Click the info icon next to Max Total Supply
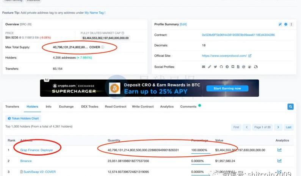 tap(103, 48)
